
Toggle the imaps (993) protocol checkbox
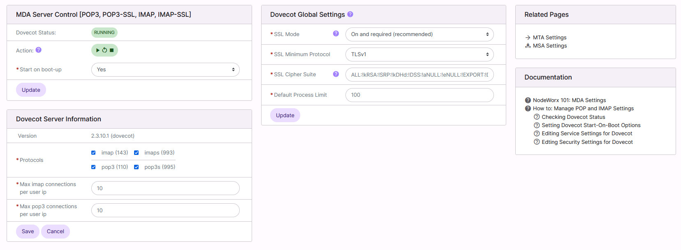136,153
